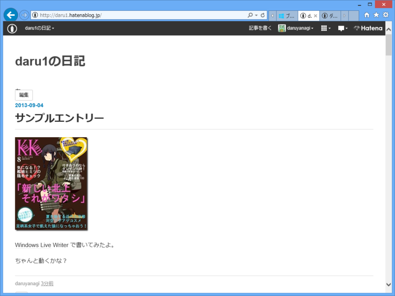Click the author name daruyanagi below entry
395x296 pixels.
tap(27, 283)
